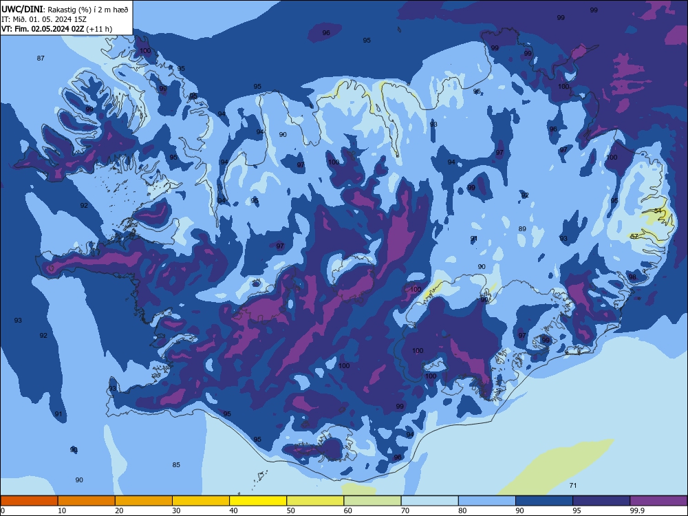Viewport: 688px width, 516px height.
Task: Click the legend tick label '80'
Action: point(462,510)
